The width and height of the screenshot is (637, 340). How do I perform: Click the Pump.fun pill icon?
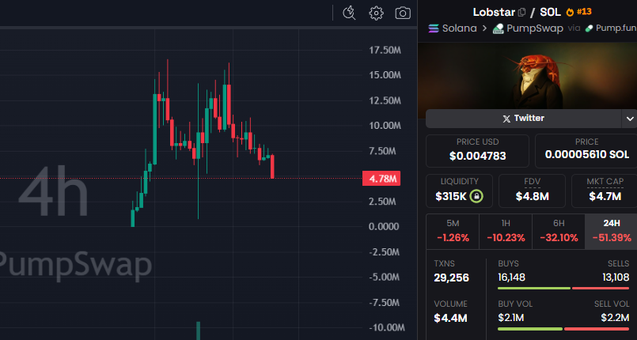click(x=589, y=28)
